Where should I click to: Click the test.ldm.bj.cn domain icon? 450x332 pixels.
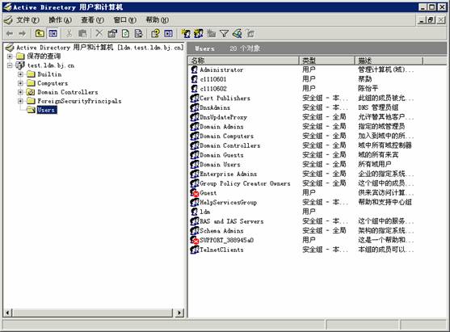tap(20, 65)
